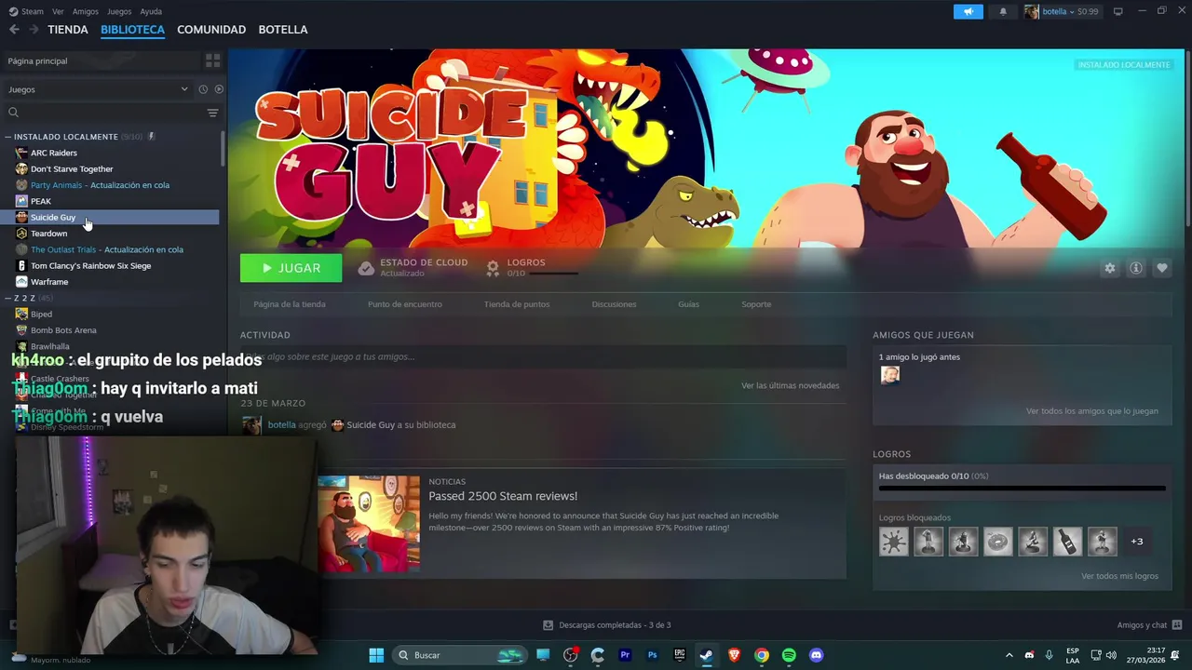Screen dimensions: 1192x670
Task: Add Suicide Guy to favorites heart icon
Action: (x=1161, y=268)
